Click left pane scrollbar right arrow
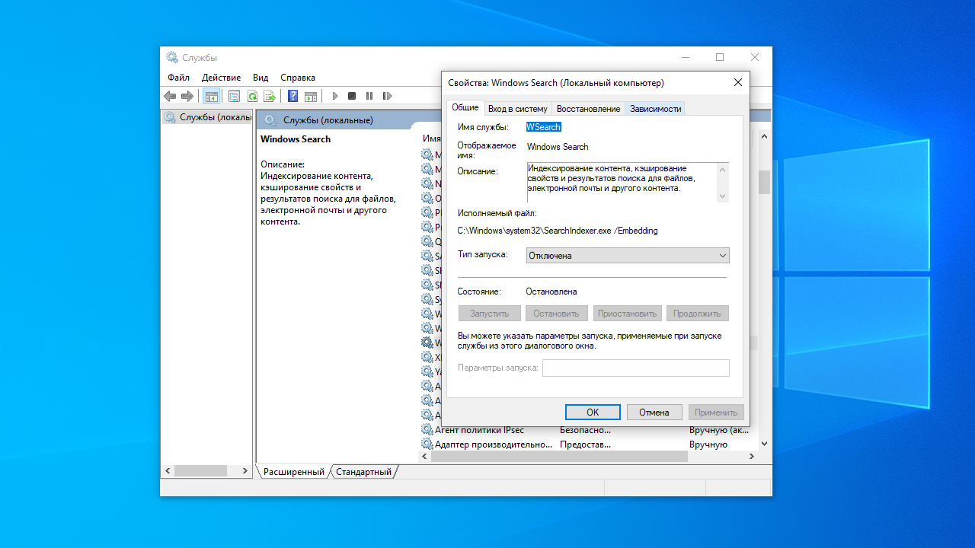Image resolution: width=975 pixels, height=548 pixels. point(245,472)
